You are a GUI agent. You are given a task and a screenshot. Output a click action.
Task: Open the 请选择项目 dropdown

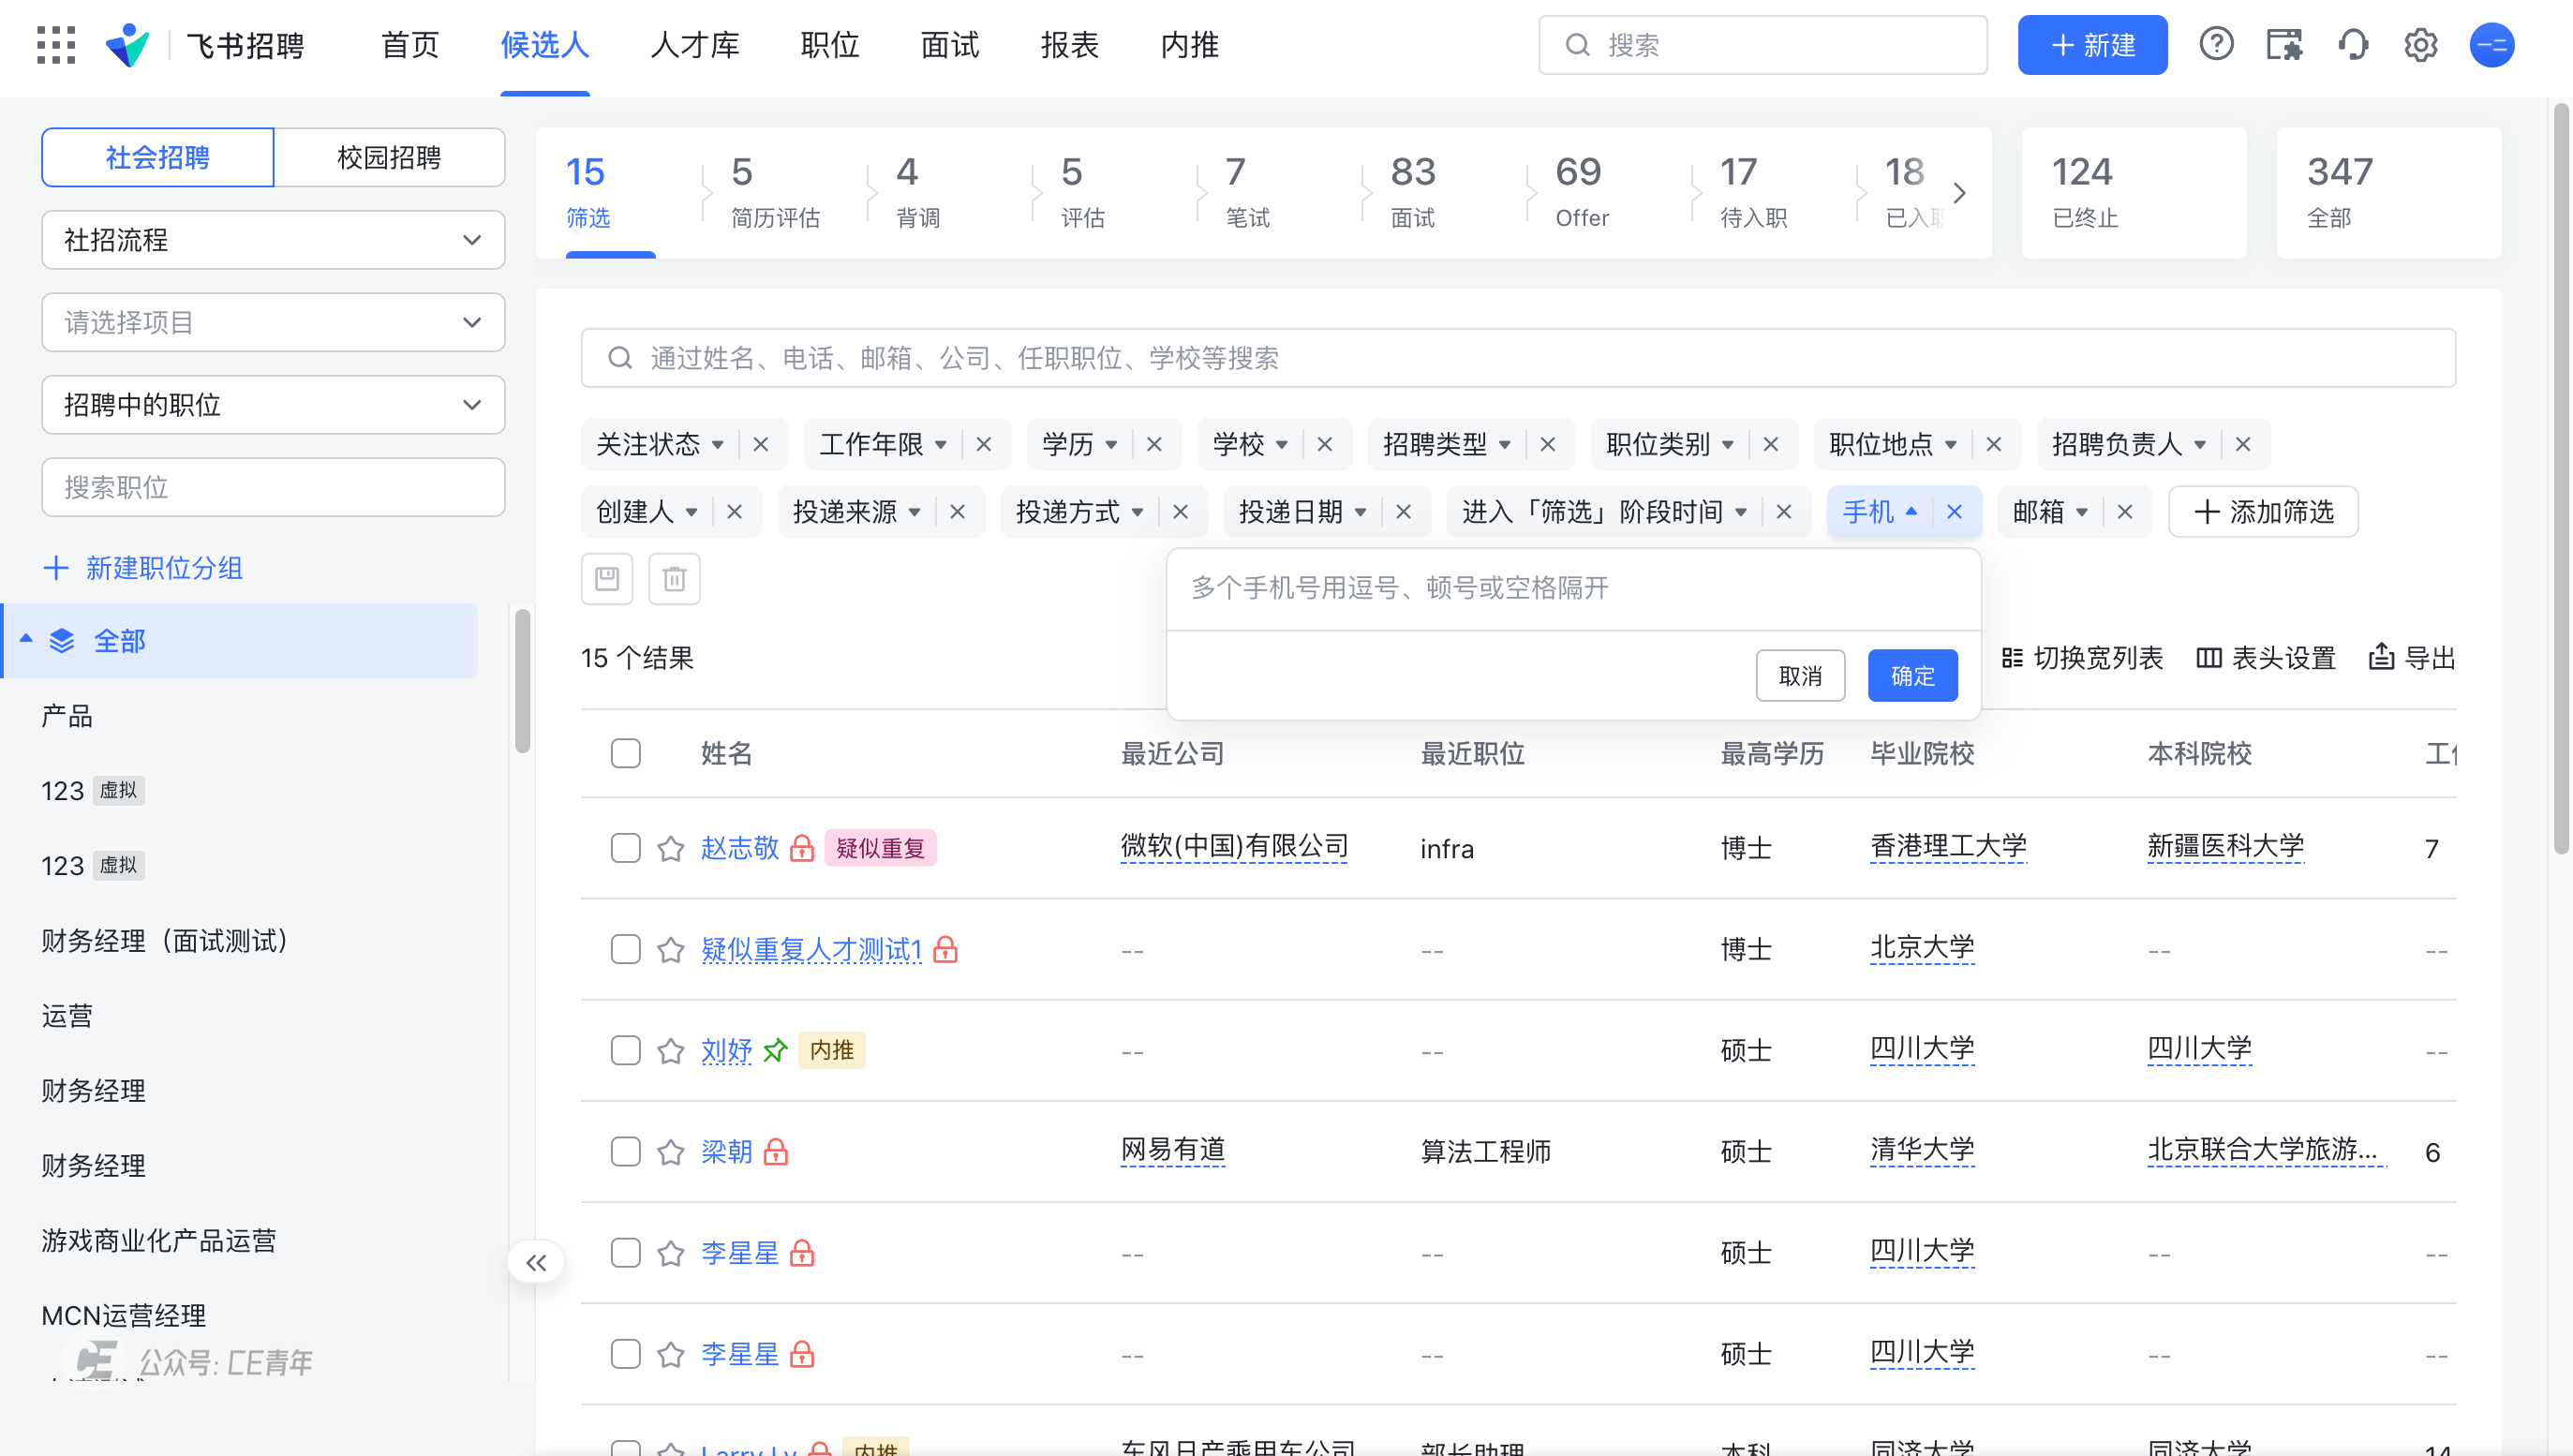coord(273,322)
